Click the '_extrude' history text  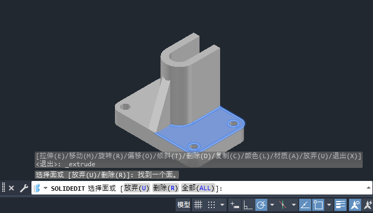pyautogui.click(x=80, y=164)
